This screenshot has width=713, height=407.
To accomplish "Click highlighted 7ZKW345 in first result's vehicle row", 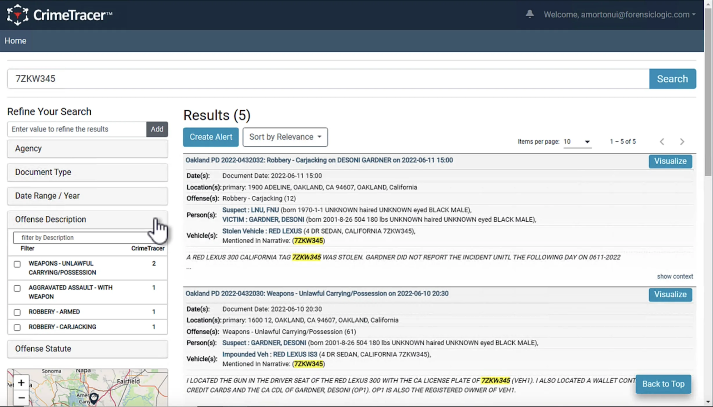I will pyautogui.click(x=308, y=241).
